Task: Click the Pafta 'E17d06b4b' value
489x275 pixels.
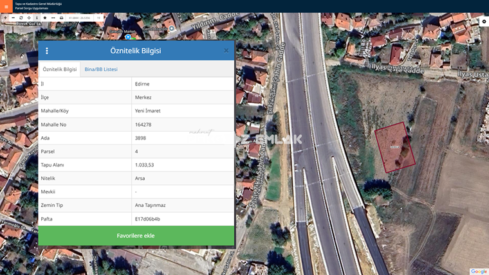Action: [147, 218]
